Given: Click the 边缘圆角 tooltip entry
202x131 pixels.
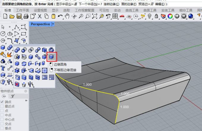Looking at the screenshot, I should coord(60,64).
